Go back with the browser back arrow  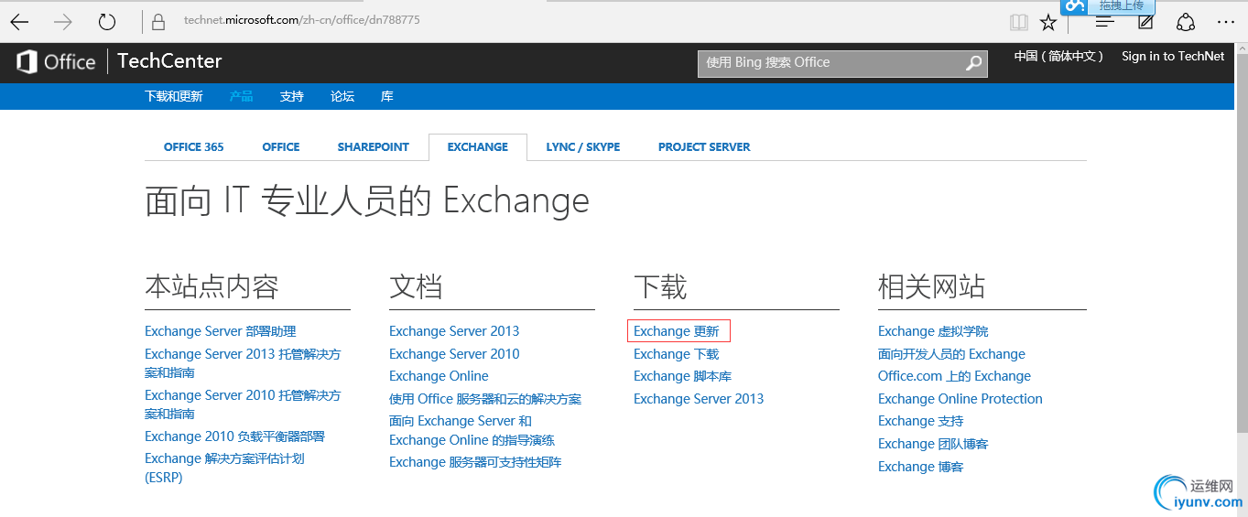pos(19,21)
